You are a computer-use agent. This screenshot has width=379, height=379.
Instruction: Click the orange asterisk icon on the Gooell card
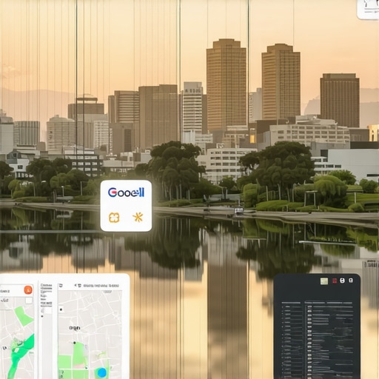click(138, 217)
